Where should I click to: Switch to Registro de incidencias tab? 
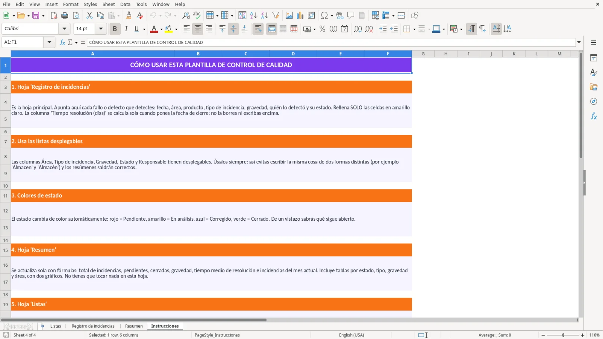pos(93,326)
